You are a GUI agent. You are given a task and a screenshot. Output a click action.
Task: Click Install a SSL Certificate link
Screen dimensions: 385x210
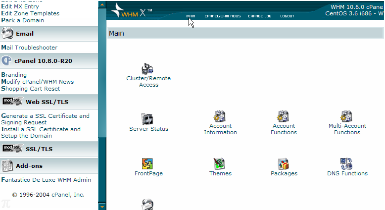pyautogui.click(x=41, y=129)
